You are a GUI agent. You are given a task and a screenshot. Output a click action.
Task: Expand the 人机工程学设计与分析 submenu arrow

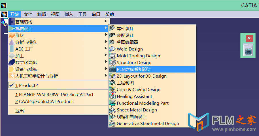[106, 75]
